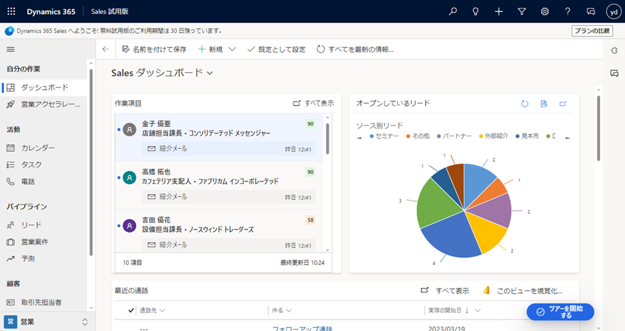
Task: Open 電話 in sidebar
Action: [44, 181]
